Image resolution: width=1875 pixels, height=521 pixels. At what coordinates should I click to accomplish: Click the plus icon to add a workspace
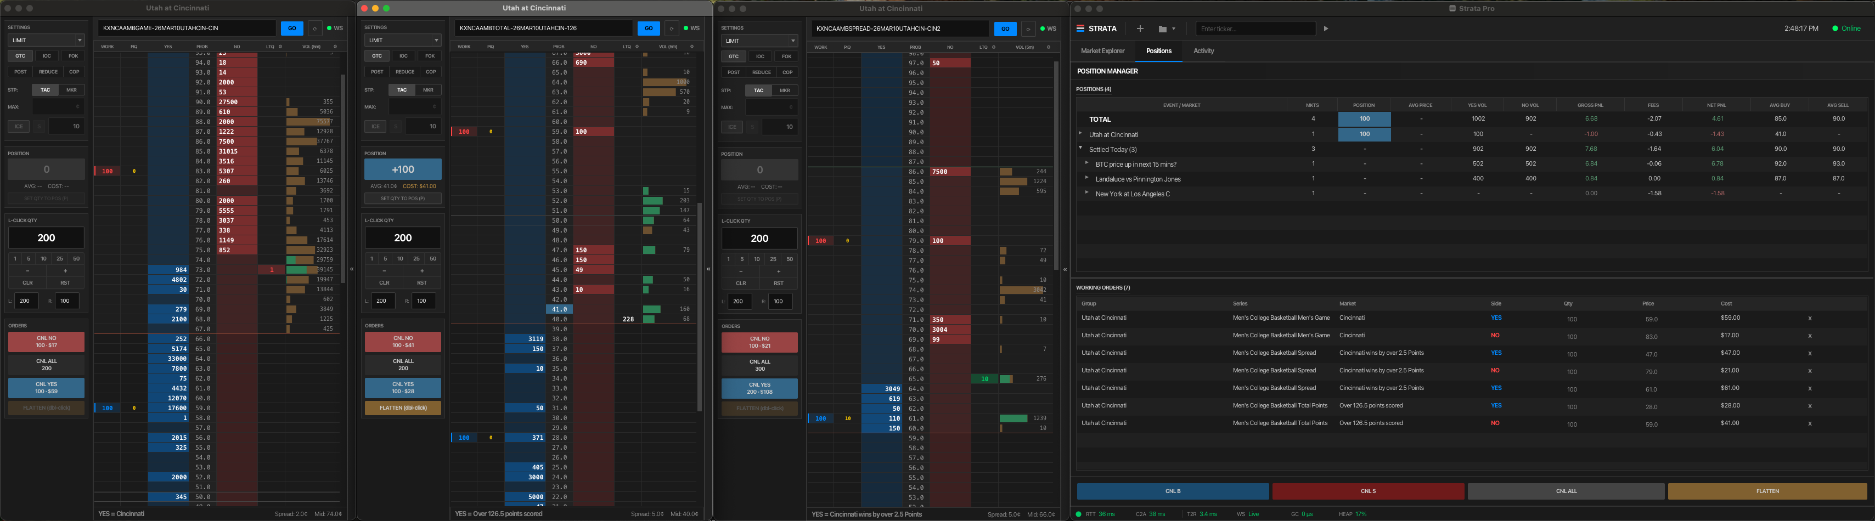click(x=1140, y=29)
